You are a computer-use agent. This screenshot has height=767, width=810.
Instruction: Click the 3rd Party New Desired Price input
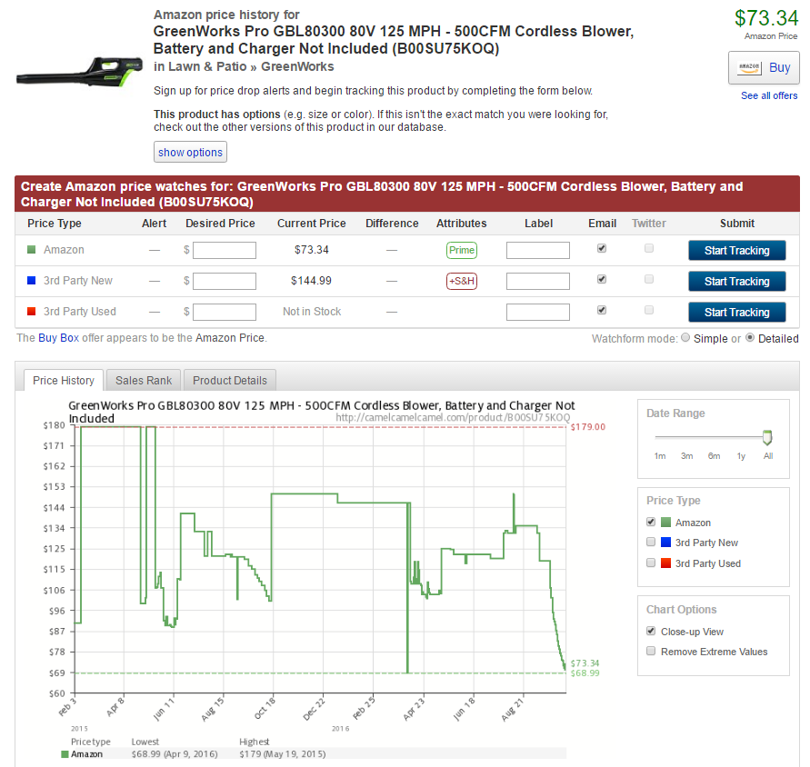225,282
